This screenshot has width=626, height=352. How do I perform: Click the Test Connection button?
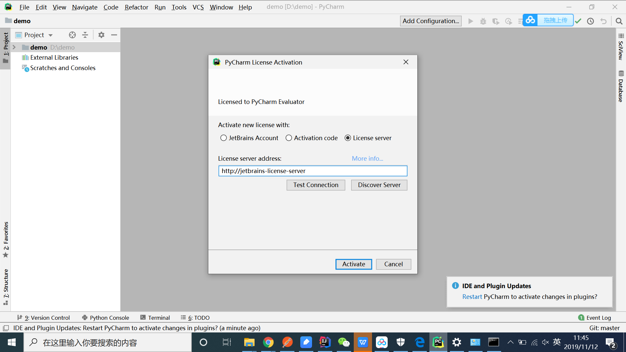(316, 185)
